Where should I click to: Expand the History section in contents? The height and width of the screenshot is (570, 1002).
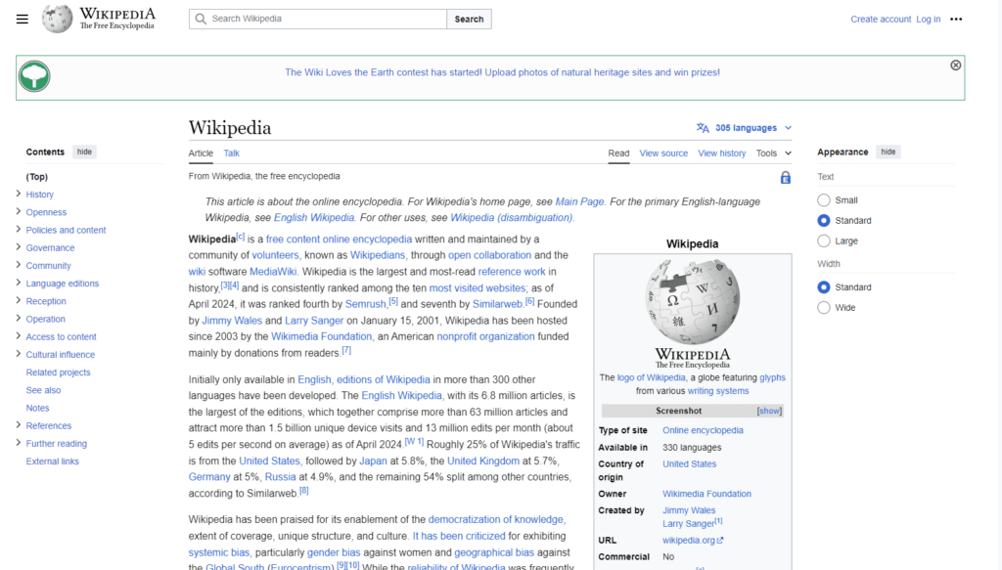[18, 194]
